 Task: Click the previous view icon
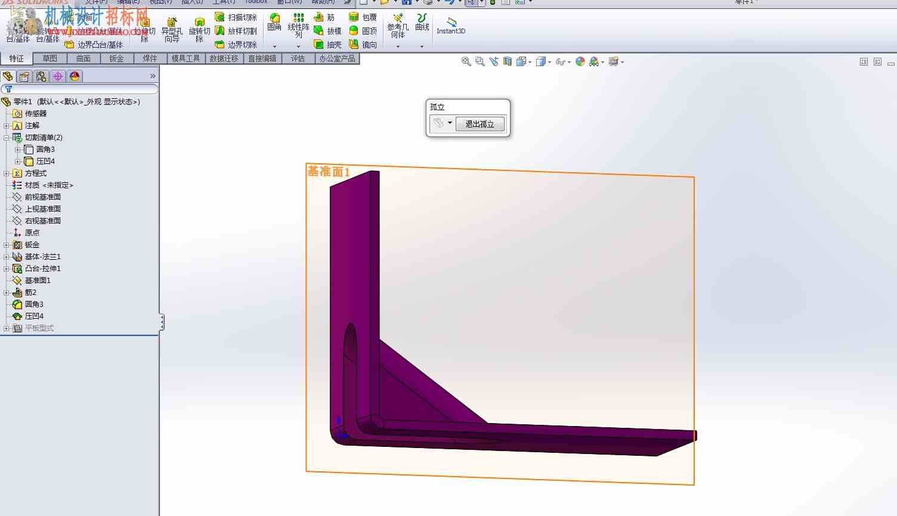click(x=494, y=61)
